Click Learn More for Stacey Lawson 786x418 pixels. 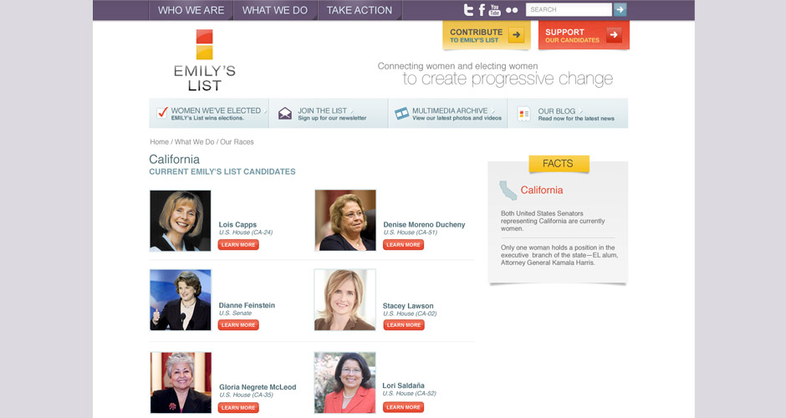click(403, 325)
